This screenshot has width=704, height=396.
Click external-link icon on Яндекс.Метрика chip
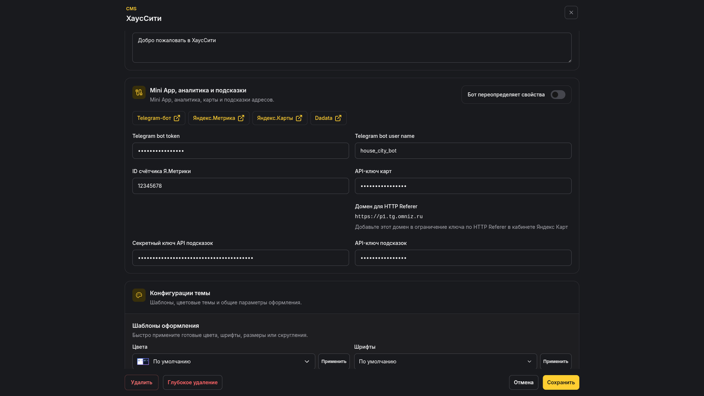pos(241,118)
